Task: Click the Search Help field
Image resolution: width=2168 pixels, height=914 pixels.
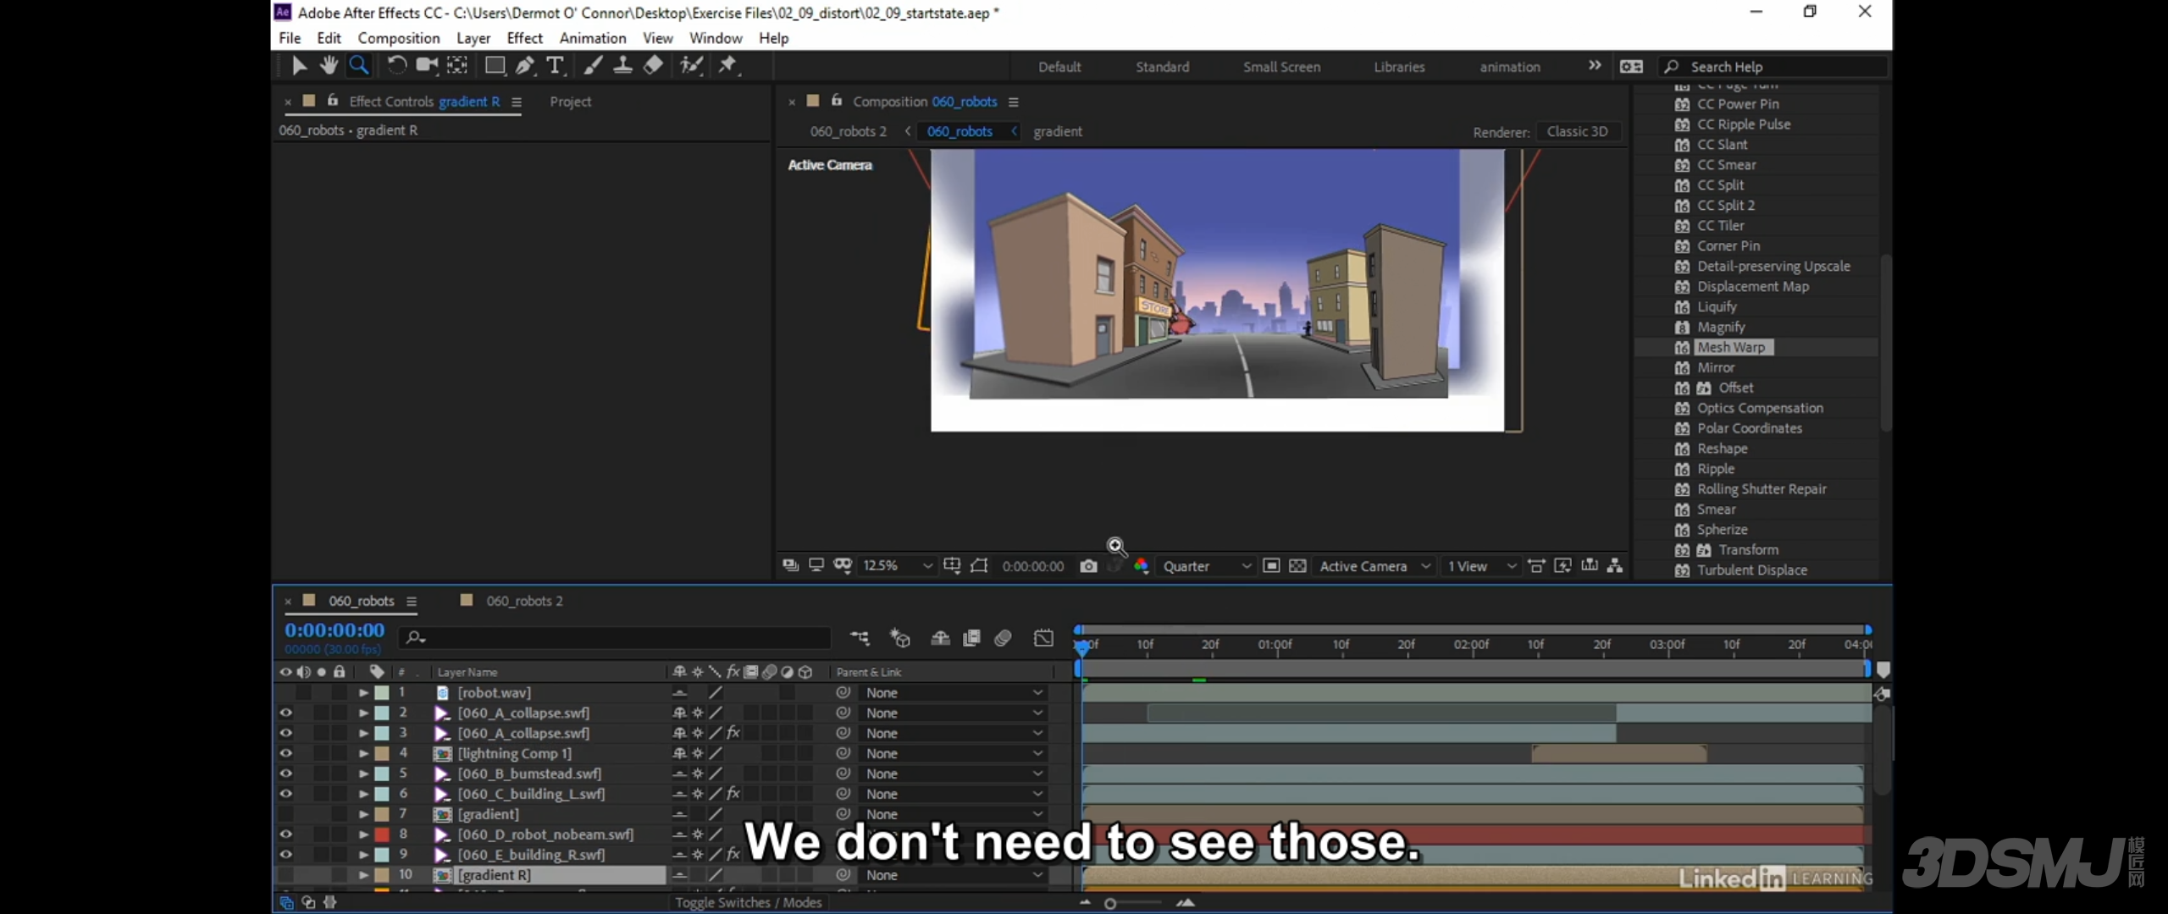Action: coord(1774,67)
